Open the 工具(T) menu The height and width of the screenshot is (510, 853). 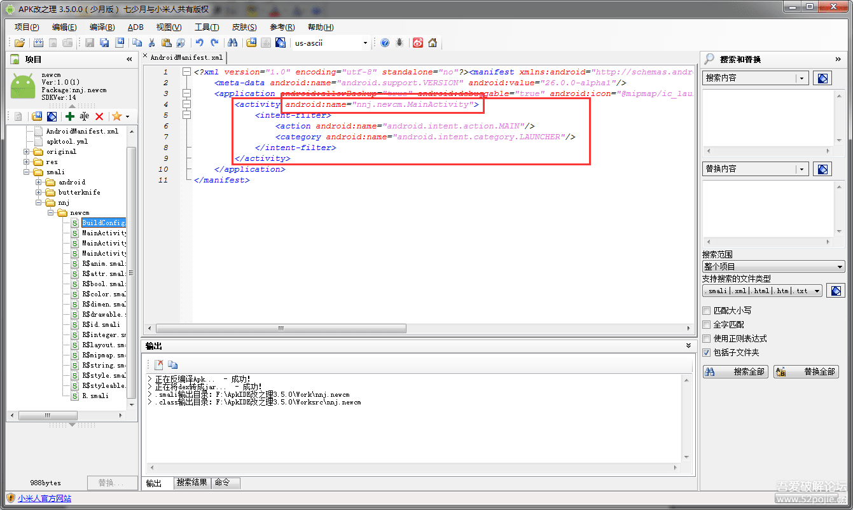pyautogui.click(x=207, y=27)
